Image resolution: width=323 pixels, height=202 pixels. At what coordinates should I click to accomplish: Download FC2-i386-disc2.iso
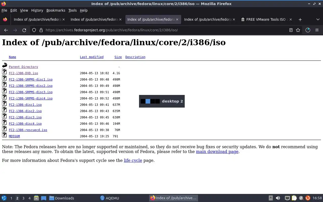(x=25, y=111)
